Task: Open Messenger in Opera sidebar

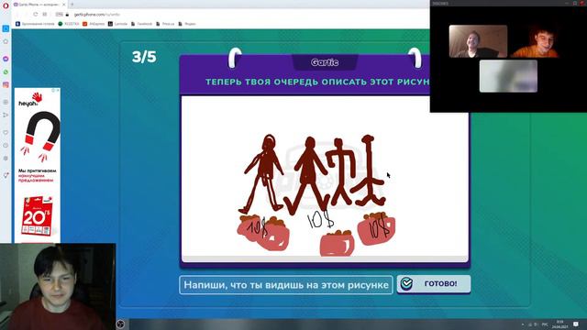Action: (6, 59)
